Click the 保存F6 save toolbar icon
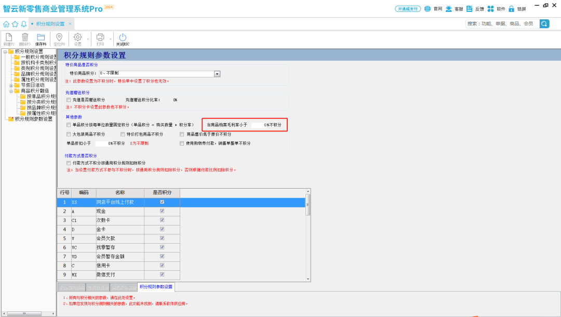The width and height of the screenshot is (561, 317). (41, 37)
